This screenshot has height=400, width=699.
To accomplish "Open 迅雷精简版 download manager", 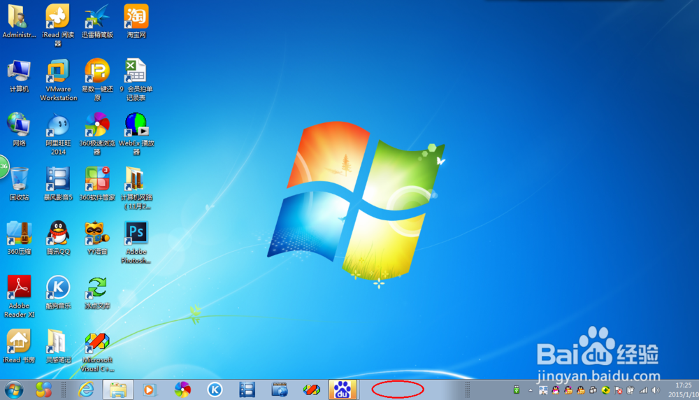I will click(x=97, y=20).
